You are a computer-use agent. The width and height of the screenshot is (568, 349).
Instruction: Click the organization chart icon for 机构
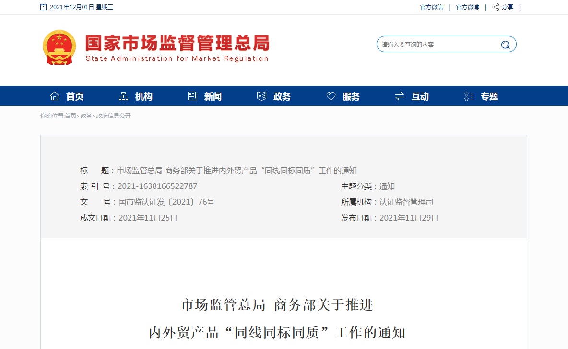123,96
